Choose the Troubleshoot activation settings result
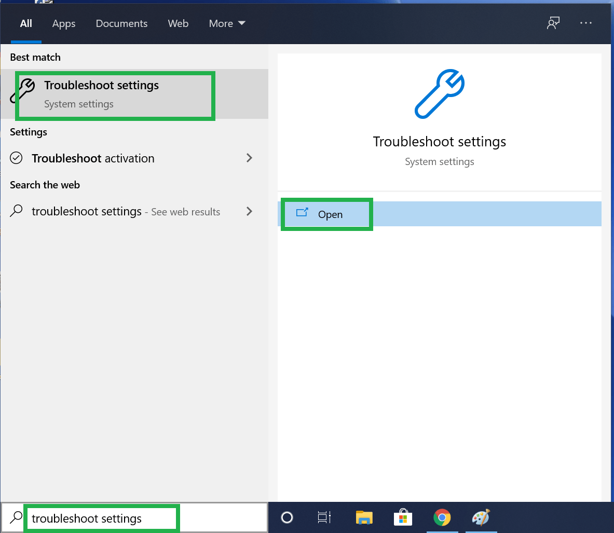Image resolution: width=614 pixels, height=533 pixels. [93, 158]
